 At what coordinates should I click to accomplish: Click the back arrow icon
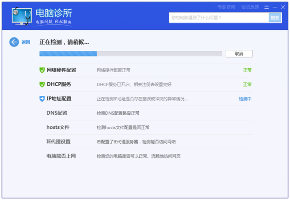point(14,42)
